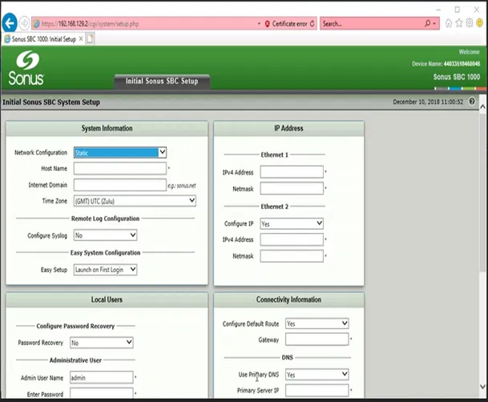The height and width of the screenshot is (402, 488).
Task: Click the Gateway input field
Action: coord(317,340)
